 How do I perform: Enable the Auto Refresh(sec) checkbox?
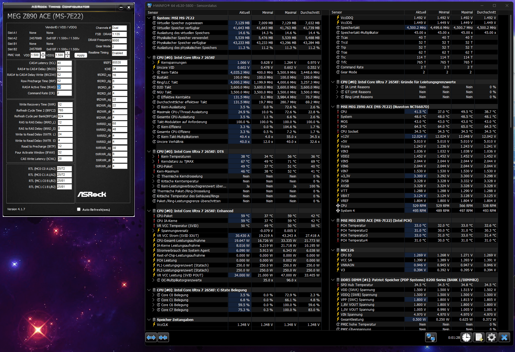pos(79,209)
